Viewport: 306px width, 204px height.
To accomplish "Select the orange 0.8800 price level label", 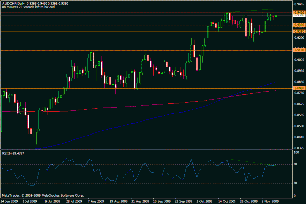I will 299,88.
